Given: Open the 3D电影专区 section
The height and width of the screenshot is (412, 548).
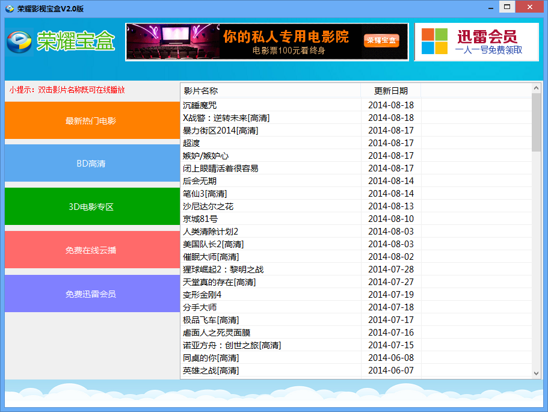Looking at the screenshot, I should [x=91, y=206].
